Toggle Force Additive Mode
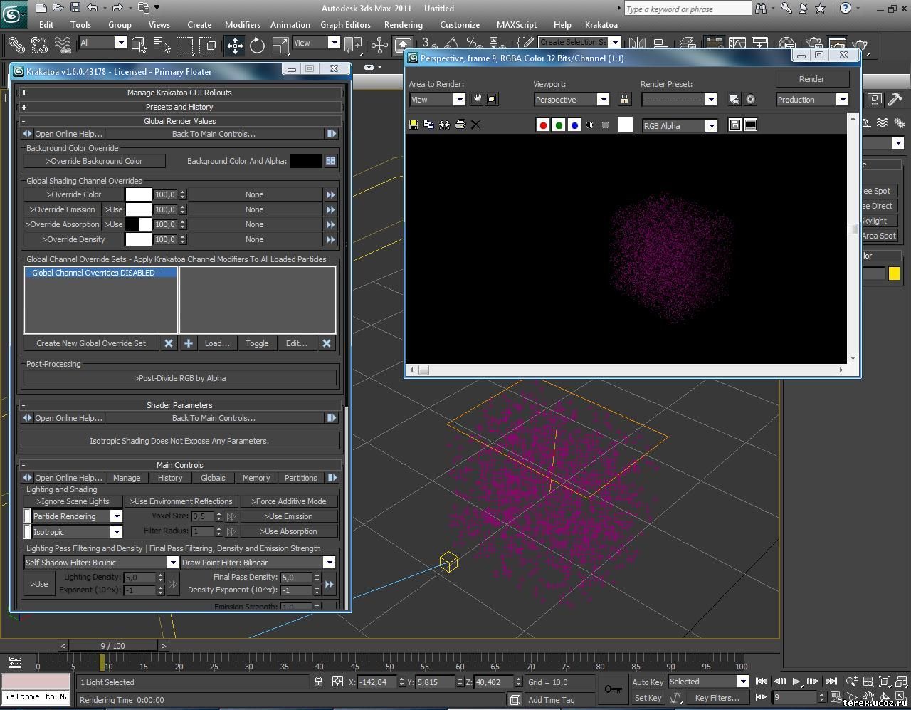The image size is (911, 710). 288,501
